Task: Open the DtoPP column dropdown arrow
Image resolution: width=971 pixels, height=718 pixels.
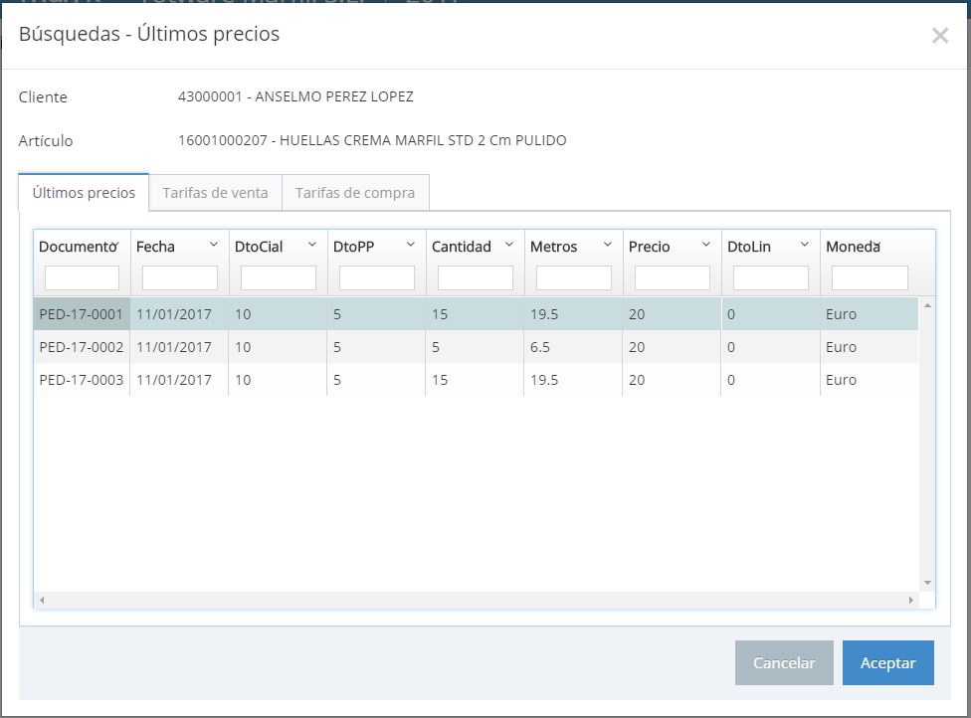Action: click(x=411, y=245)
